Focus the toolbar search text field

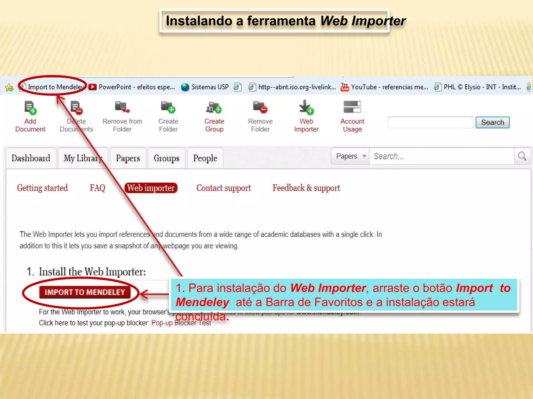[430, 122]
